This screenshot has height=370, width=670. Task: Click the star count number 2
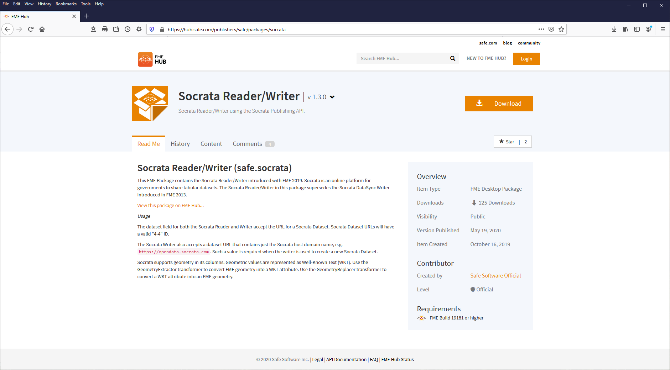(525, 142)
